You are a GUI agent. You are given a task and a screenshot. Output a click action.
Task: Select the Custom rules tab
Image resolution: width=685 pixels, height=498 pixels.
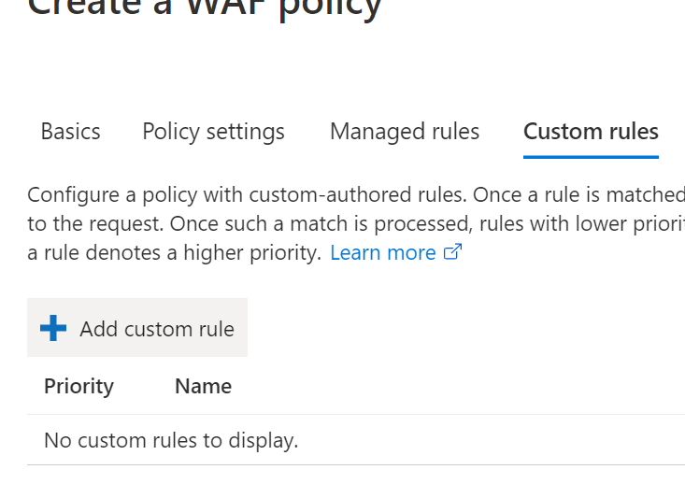[x=591, y=132]
